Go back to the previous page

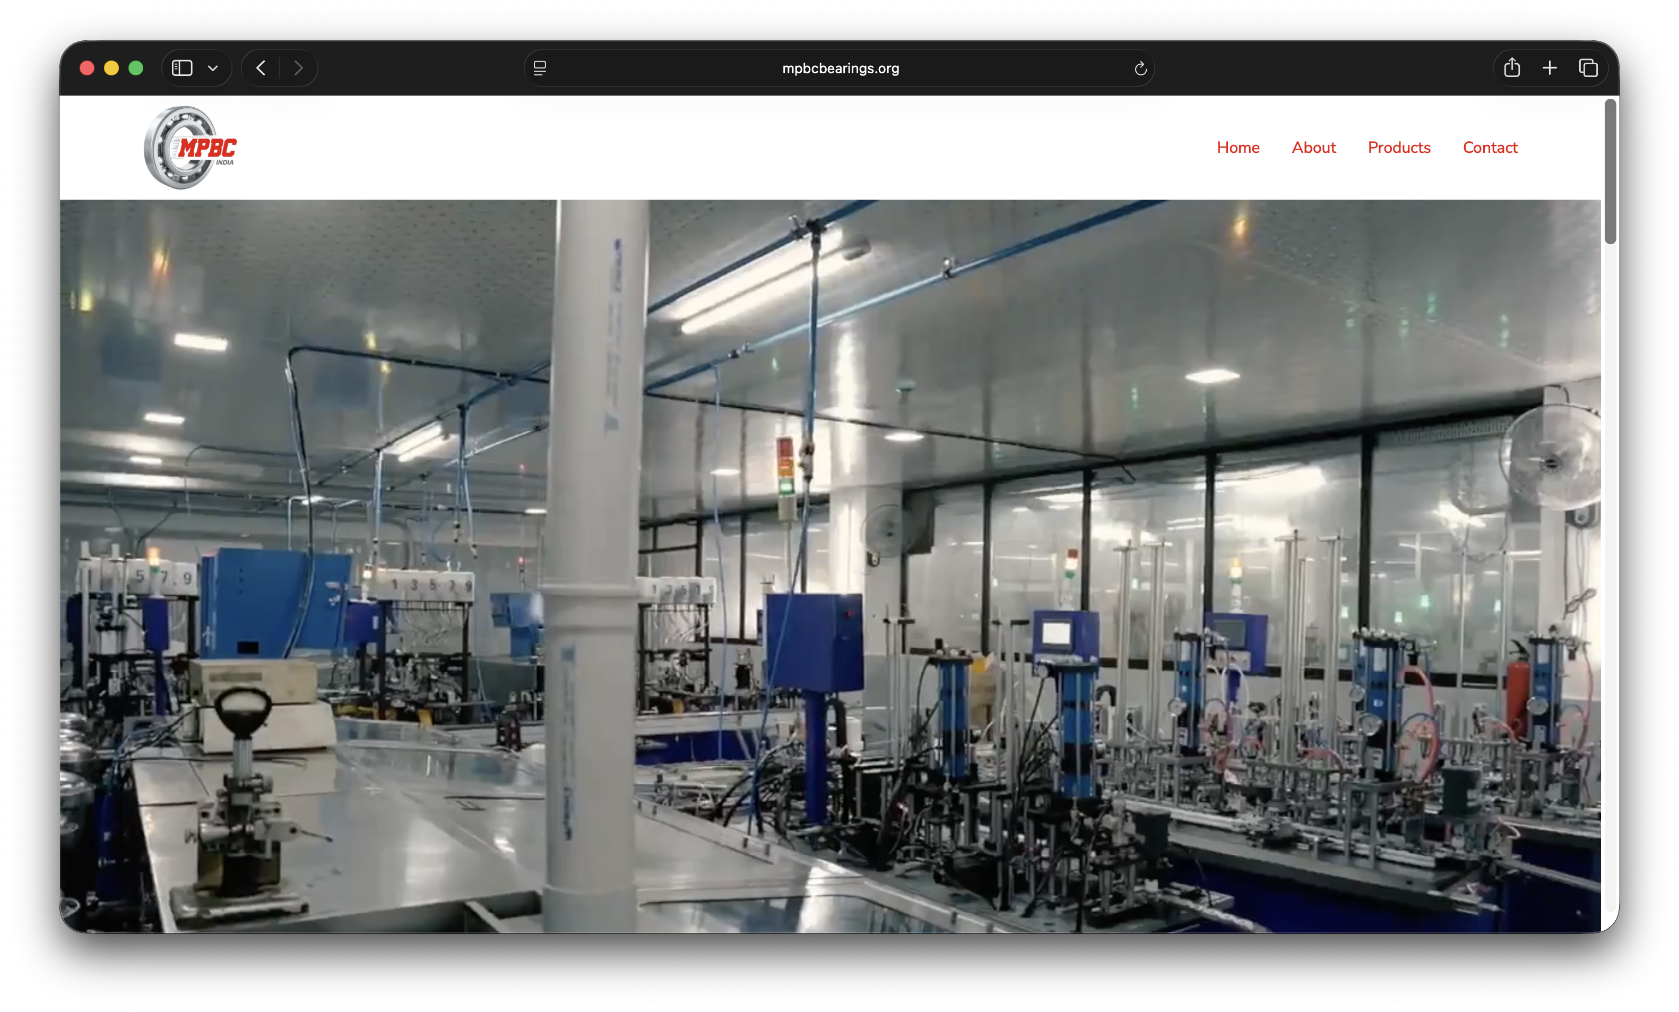261,68
